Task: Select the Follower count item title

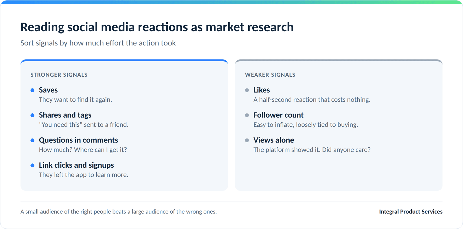Action: tap(278, 115)
